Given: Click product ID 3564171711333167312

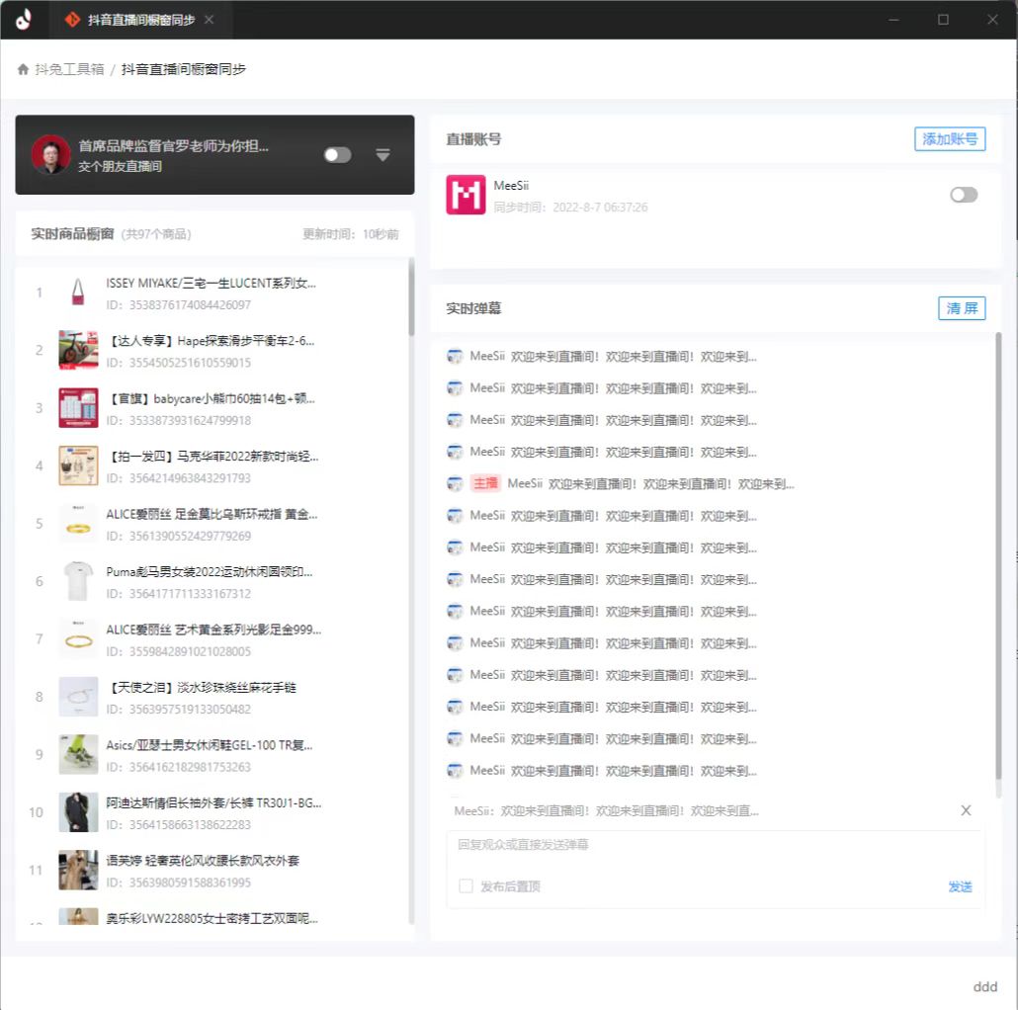Looking at the screenshot, I should tap(179, 594).
